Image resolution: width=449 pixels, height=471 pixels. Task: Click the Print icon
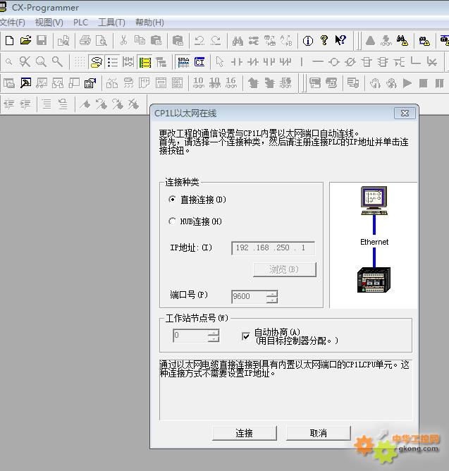pos(85,40)
